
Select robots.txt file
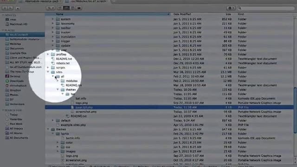tap(63, 63)
